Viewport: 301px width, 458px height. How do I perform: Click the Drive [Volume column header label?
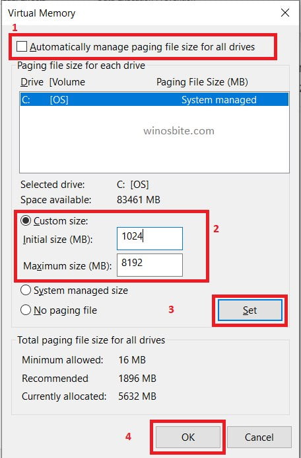coord(53,82)
